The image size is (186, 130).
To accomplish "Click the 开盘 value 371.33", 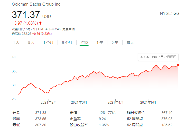I will [x=41, y=113].
